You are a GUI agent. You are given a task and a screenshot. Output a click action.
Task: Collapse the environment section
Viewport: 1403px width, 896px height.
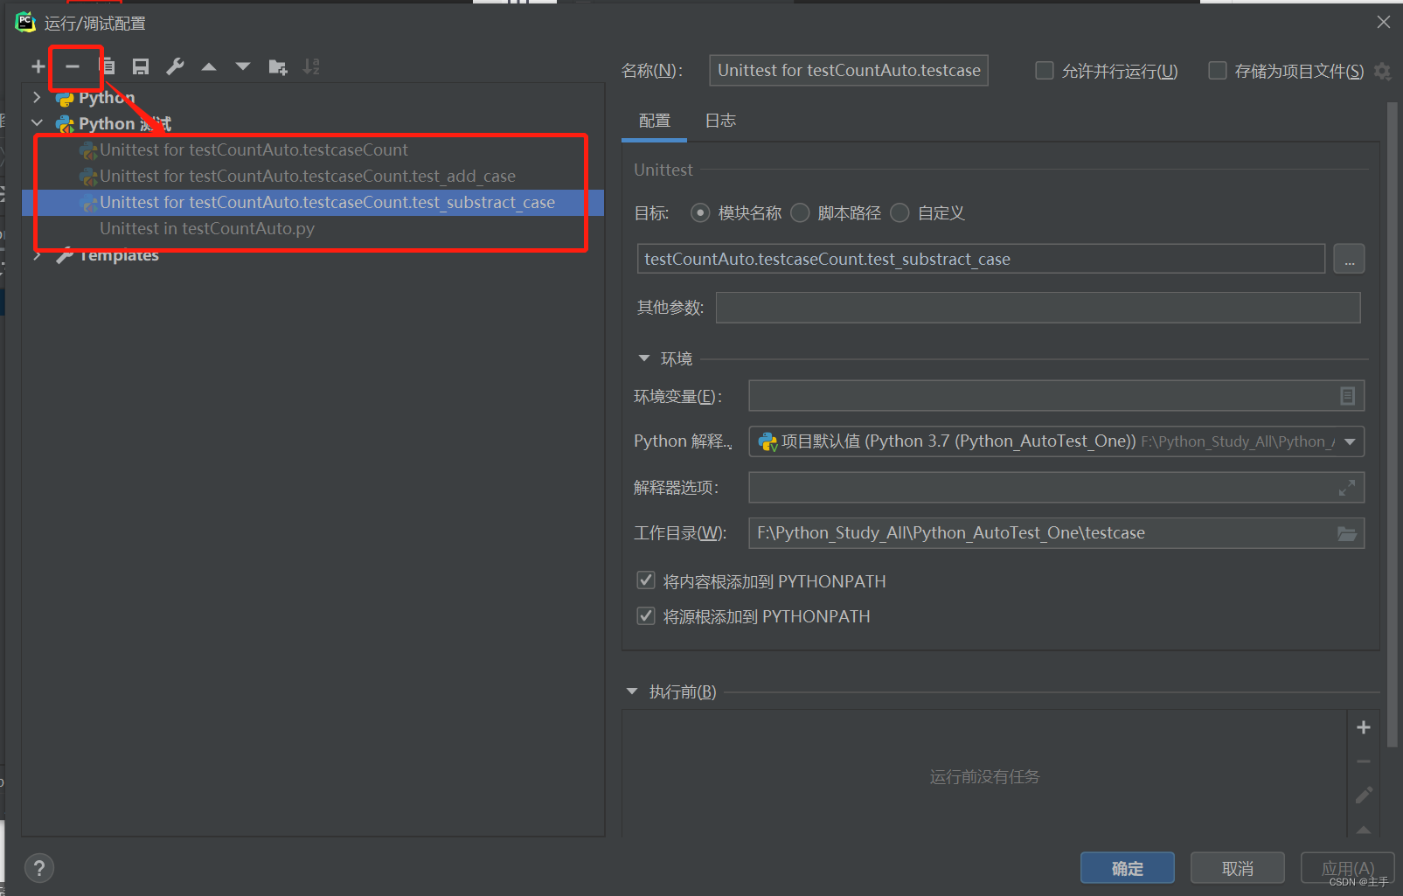(x=644, y=358)
